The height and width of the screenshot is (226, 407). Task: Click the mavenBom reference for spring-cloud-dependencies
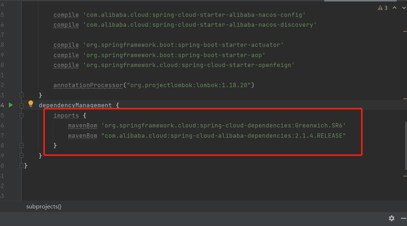(x=82, y=125)
